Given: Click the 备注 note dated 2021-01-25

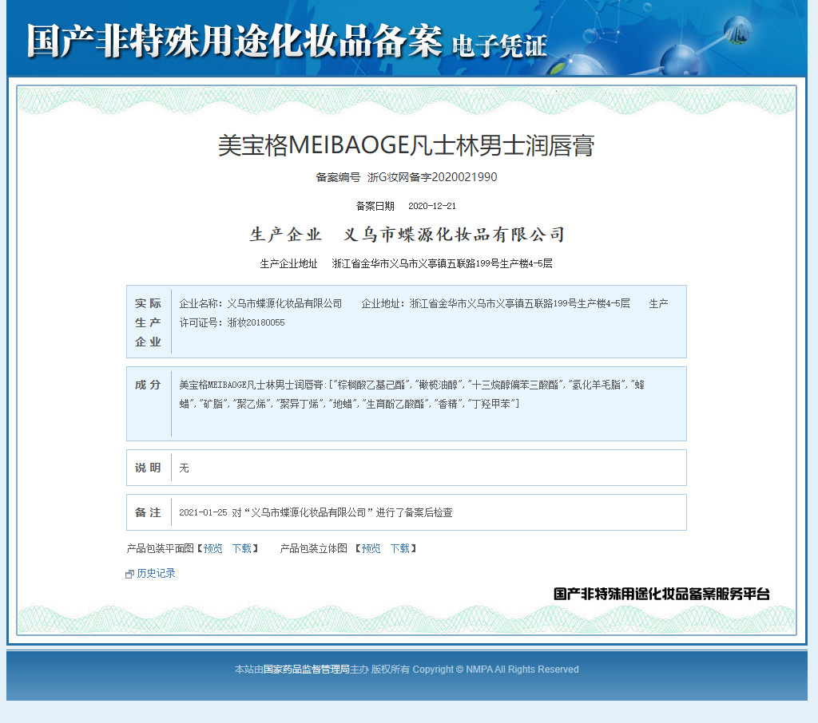Looking at the screenshot, I should click(316, 512).
